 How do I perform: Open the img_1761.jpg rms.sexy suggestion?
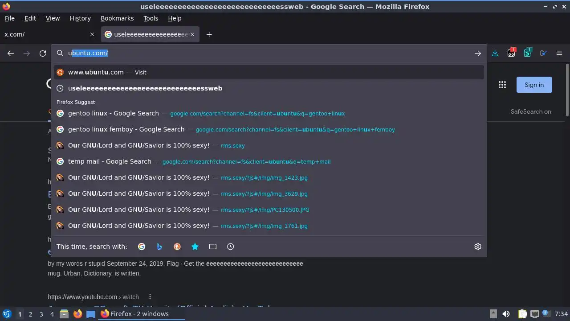click(x=269, y=226)
